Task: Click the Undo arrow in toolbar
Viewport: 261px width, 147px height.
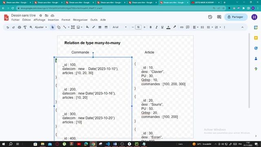Action: click(x=8, y=27)
